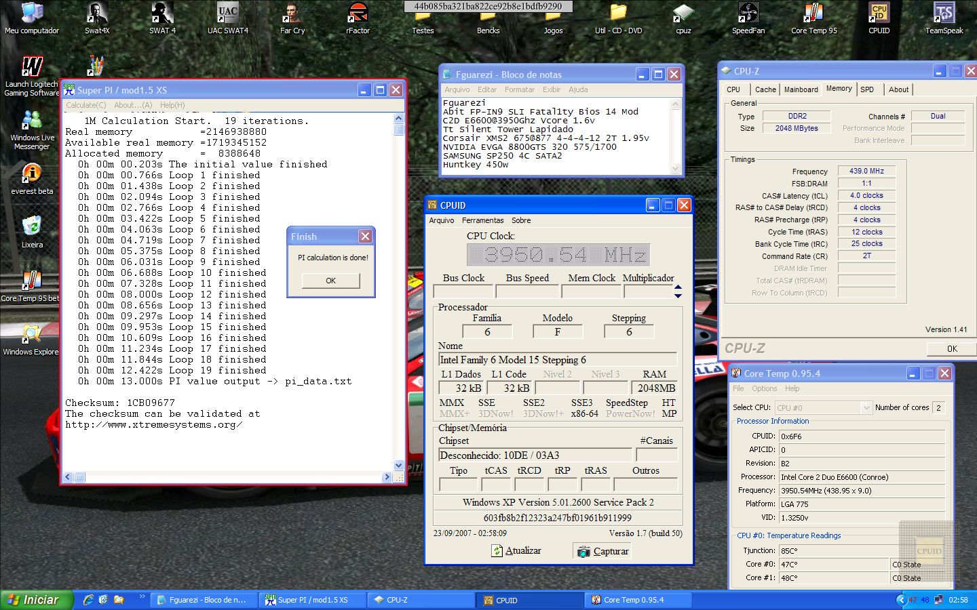This screenshot has height=610, width=977.
Task: Close the Finish dialog
Action: pyautogui.click(x=365, y=236)
